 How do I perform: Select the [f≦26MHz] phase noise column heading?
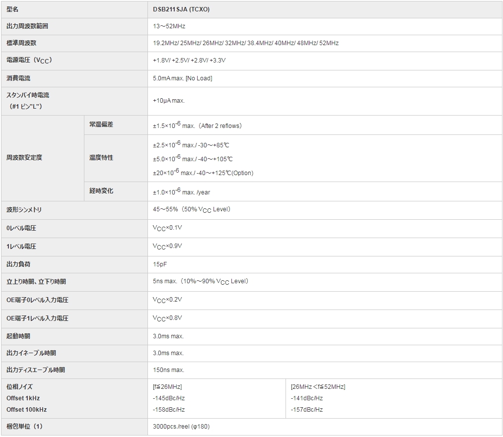(x=168, y=387)
